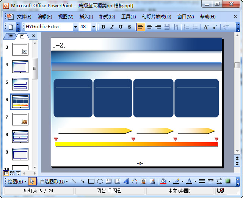The height and width of the screenshot is (198, 243).
Task: Insert WordArt
Action: pos(126,181)
